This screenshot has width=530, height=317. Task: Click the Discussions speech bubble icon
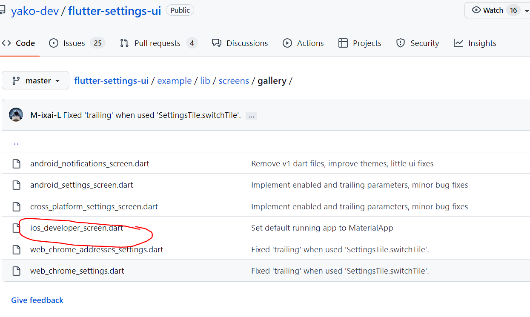click(x=217, y=43)
